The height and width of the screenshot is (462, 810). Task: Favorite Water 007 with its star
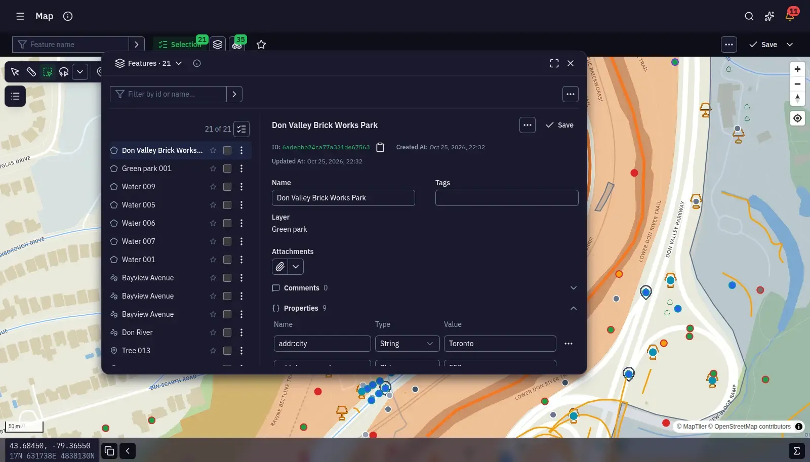213,241
